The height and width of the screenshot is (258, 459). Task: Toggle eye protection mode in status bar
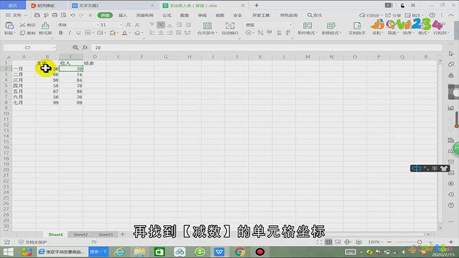click(359, 242)
